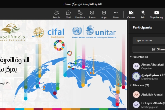Click the Organizer label under Aiman Albarakati
This screenshot has width=165, height=110.
click(x=147, y=68)
